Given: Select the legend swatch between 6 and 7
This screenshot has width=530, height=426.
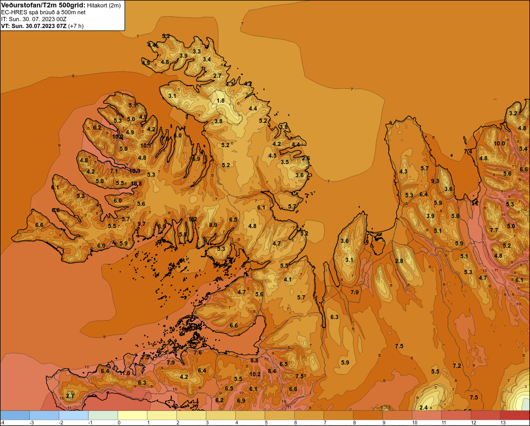Looking at the screenshot, I should tap(309, 415).
